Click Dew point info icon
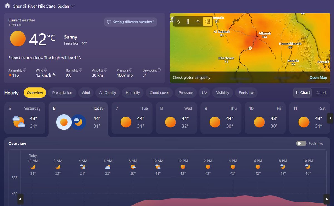Image resolution: width=334 pixels, height=206 pixels. click(x=159, y=70)
